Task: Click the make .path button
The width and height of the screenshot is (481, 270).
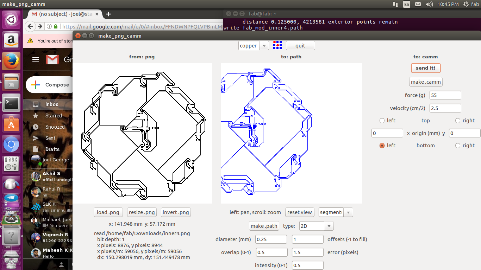Action: click(x=264, y=226)
